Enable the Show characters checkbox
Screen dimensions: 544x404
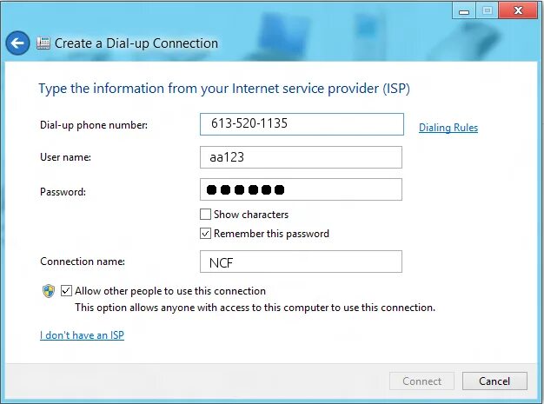[205, 215]
